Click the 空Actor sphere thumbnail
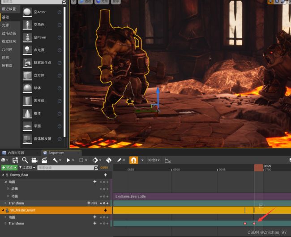Image resolution: width=291 pixels, height=237 pixels. (x=27, y=12)
